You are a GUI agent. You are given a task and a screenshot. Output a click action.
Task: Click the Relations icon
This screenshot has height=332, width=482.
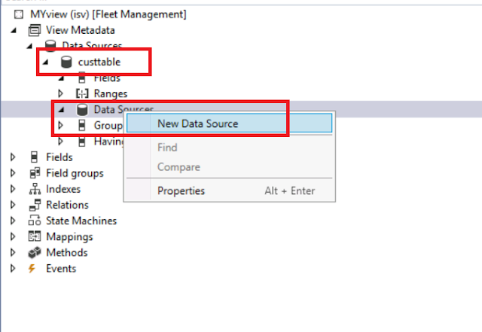34,205
